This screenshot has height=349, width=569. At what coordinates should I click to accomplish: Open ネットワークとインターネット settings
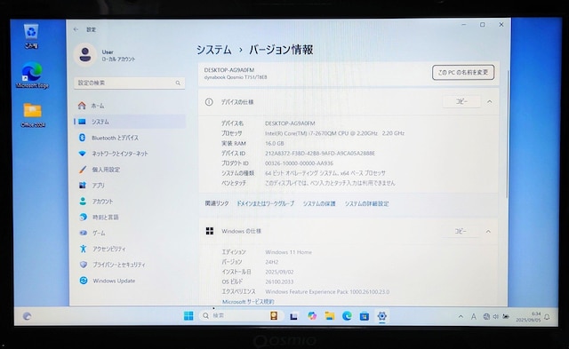130,154
